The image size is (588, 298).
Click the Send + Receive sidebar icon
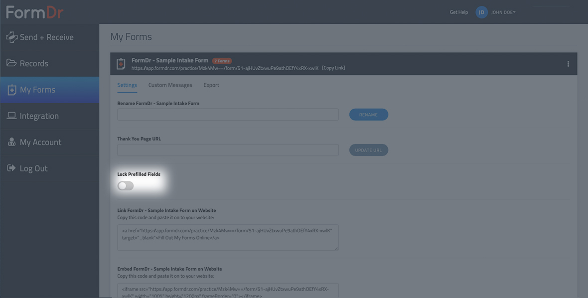coord(11,37)
